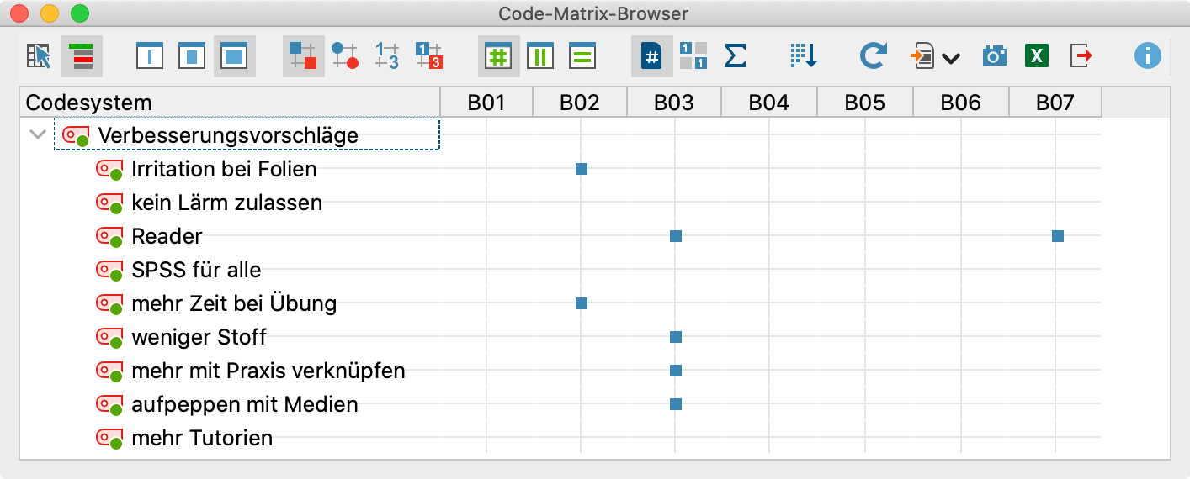The image size is (1190, 479).
Task: Toggle the hash count-segments option
Action: click(x=499, y=56)
